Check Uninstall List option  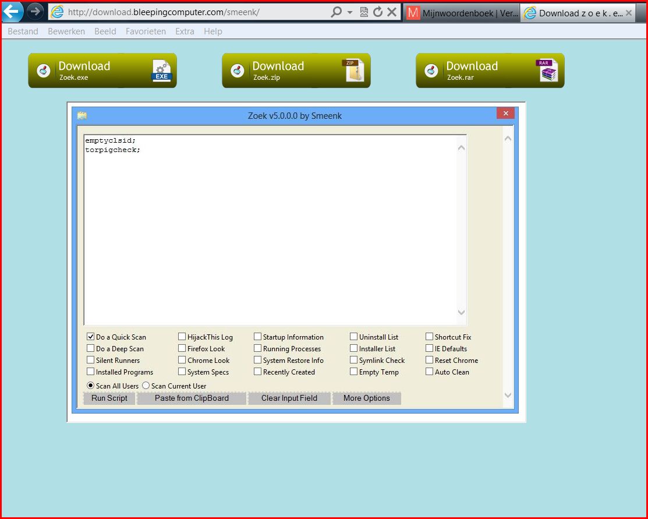pos(353,337)
